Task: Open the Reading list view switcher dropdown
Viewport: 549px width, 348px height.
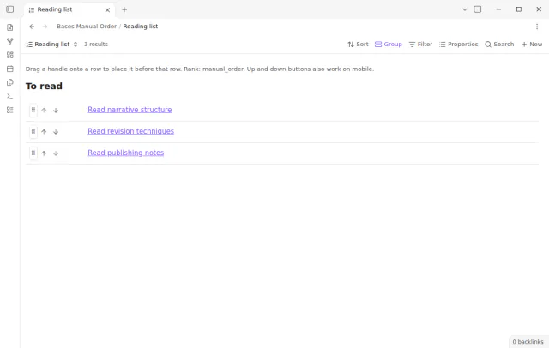Action: tap(51, 45)
